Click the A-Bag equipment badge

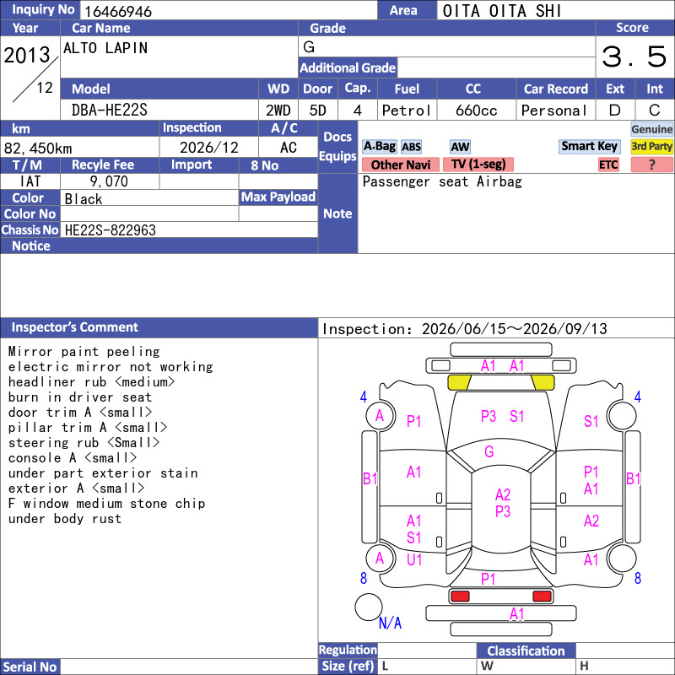[x=379, y=146]
